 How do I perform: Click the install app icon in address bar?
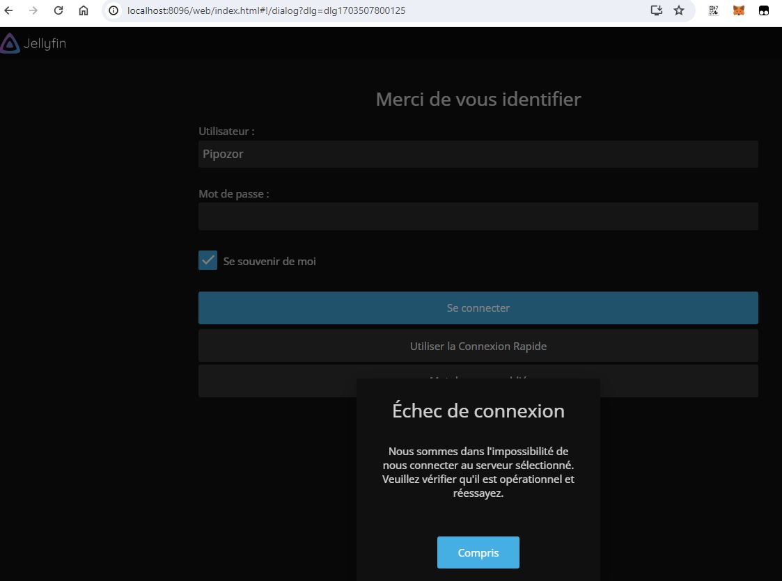tap(656, 10)
